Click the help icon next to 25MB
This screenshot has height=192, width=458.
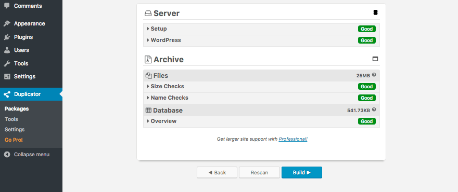tap(374, 75)
